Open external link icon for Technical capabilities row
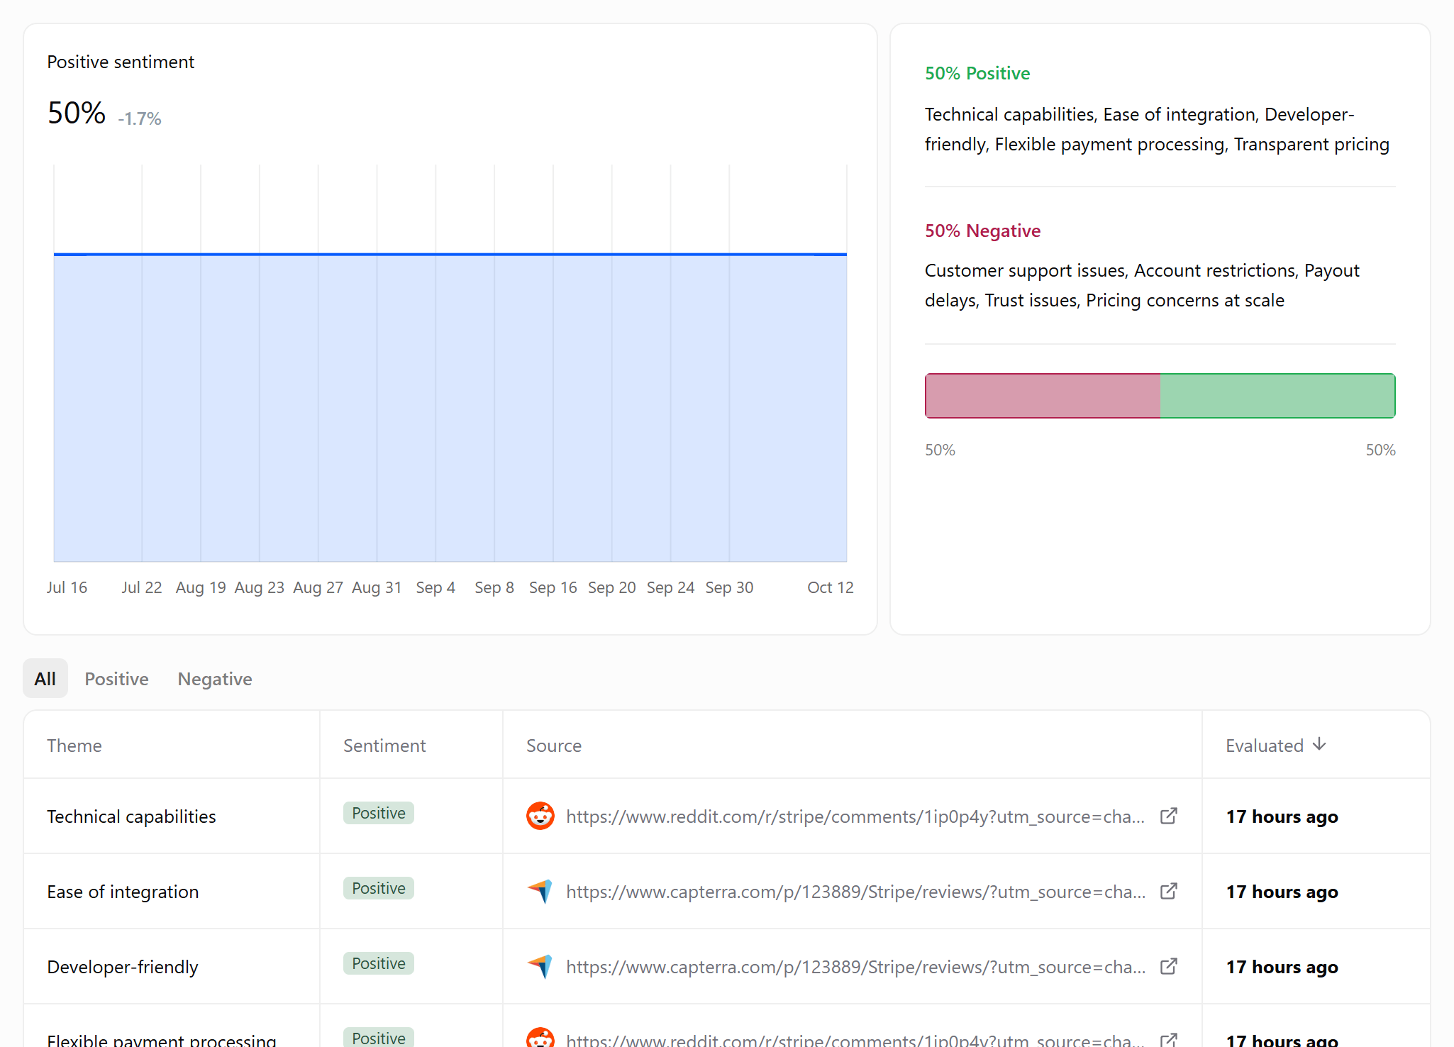This screenshot has width=1454, height=1047. click(1169, 816)
